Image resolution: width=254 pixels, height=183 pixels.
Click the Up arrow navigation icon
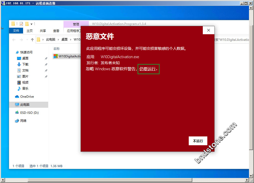click(x=32, y=40)
